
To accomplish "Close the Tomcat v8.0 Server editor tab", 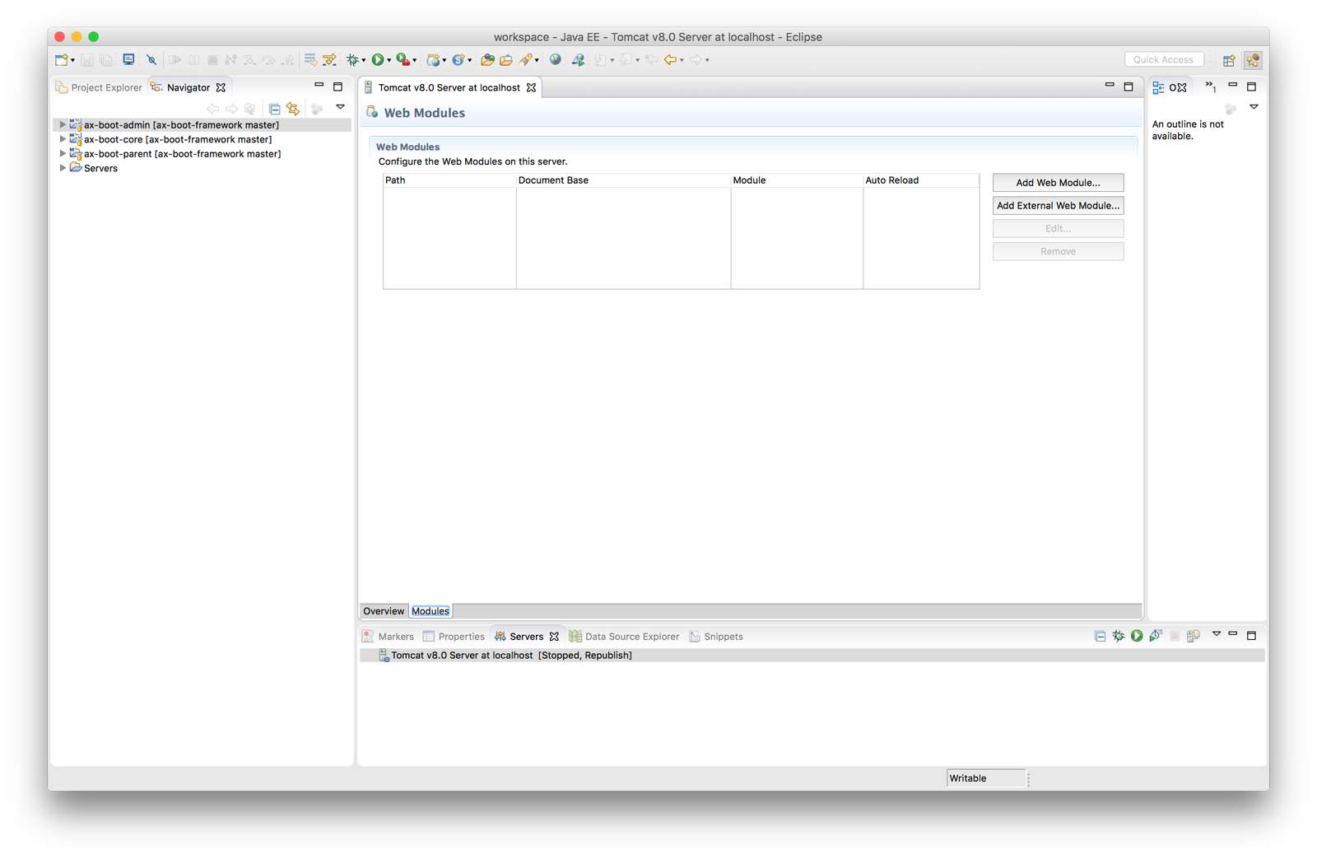I will click(x=532, y=87).
